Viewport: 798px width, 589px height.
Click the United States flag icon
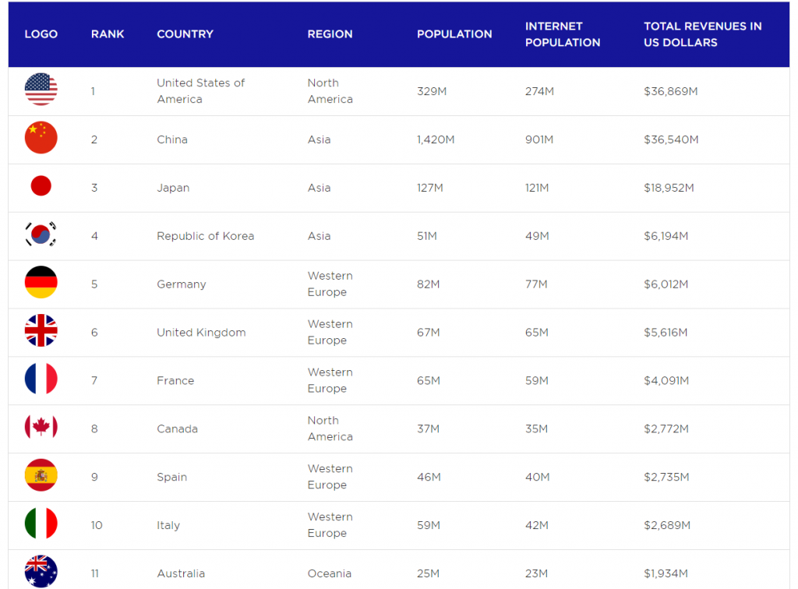point(41,90)
